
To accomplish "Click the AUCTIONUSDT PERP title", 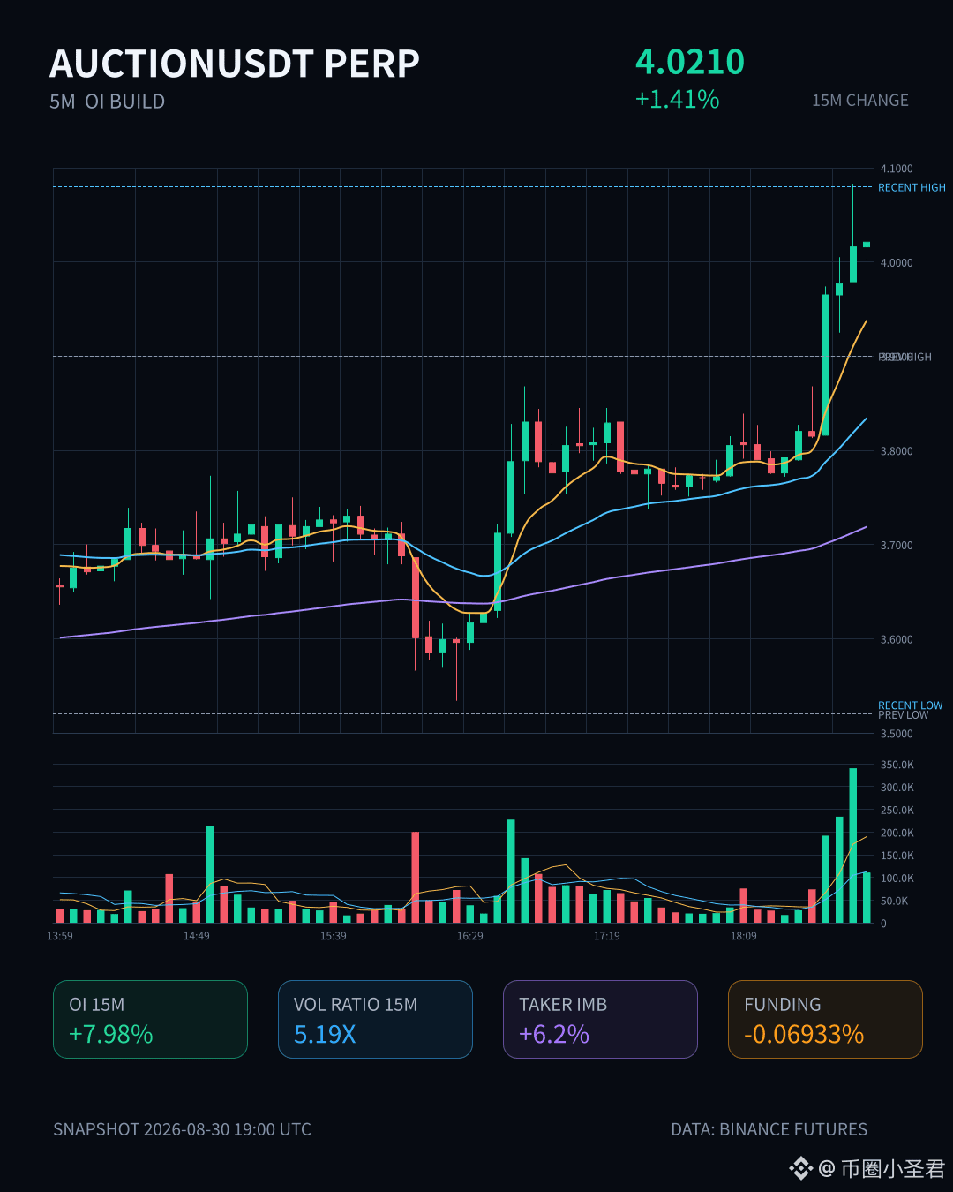I will coord(235,64).
